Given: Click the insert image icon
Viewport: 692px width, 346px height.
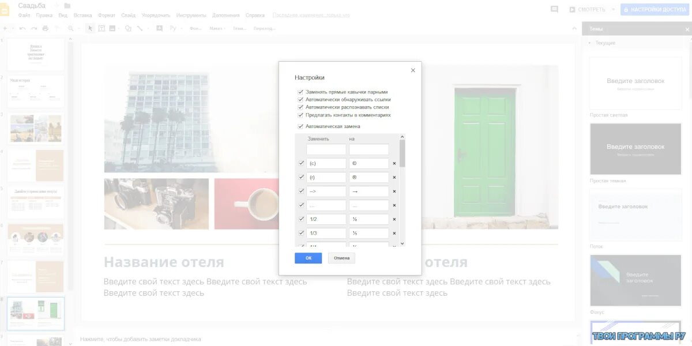Looking at the screenshot, I should (112, 28).
